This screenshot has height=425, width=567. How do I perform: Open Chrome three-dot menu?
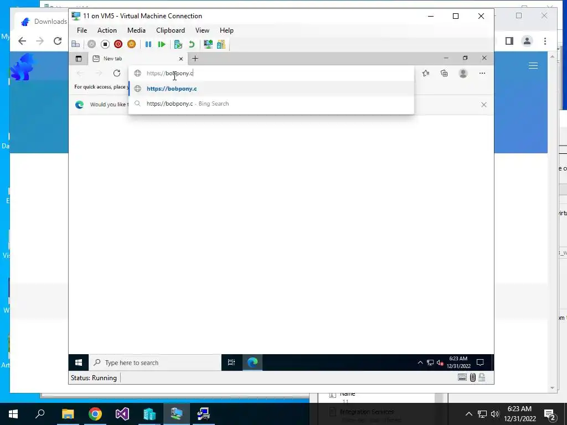[x=545, y=41]
